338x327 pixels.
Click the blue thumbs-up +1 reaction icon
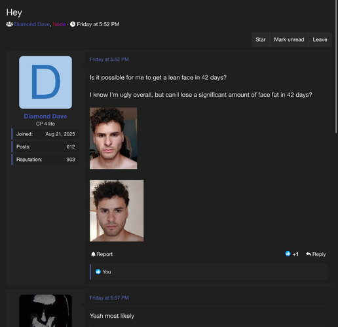click(288, 254)
